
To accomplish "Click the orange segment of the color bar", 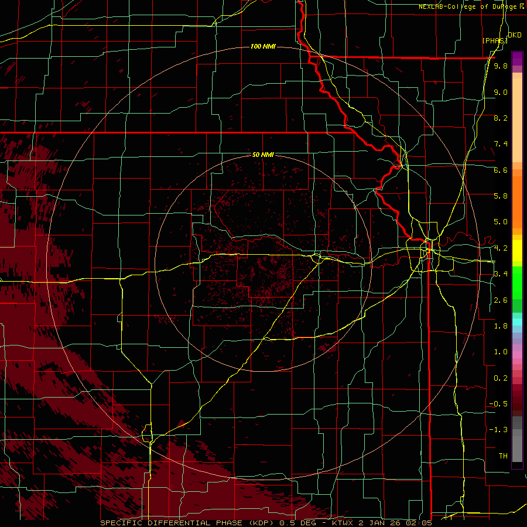I will click(x=517, y=201).
